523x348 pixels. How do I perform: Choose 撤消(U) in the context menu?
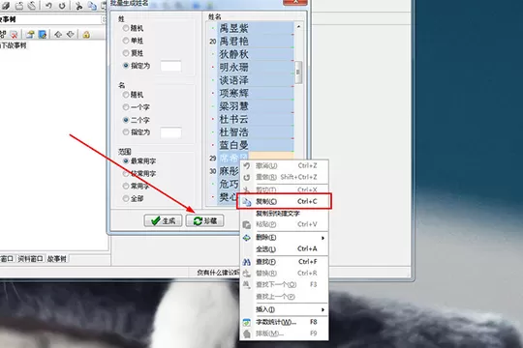pos(284,166)
